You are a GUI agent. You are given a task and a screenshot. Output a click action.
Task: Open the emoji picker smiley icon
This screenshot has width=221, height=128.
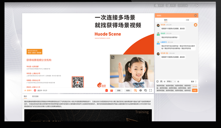coord(157,81)
